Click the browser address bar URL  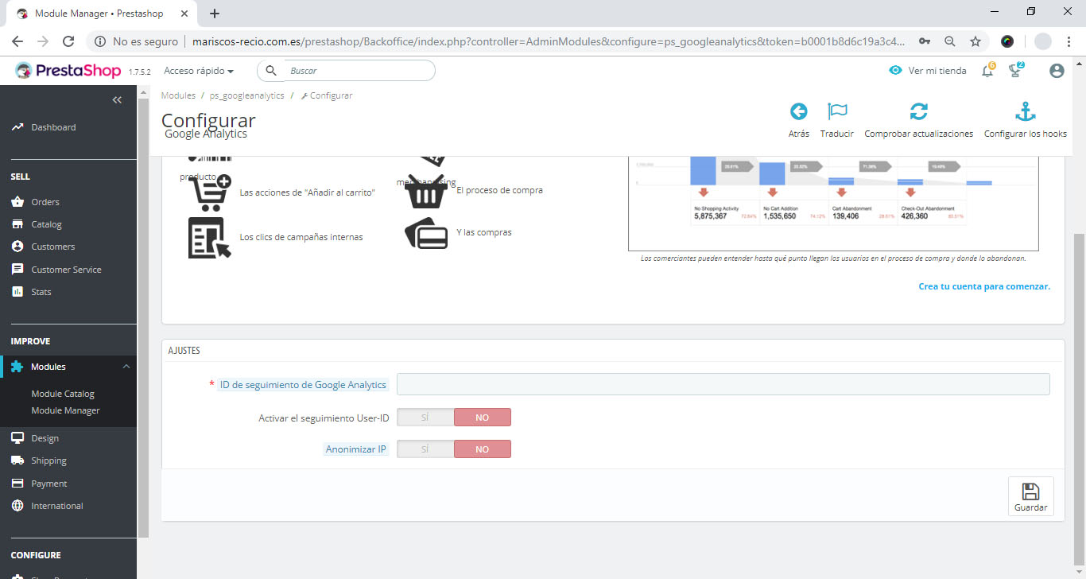pyautogui.click(x=548, y=41)
